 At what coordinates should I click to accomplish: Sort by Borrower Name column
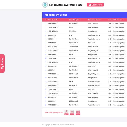pyautogui.click(x=95, y=20)
